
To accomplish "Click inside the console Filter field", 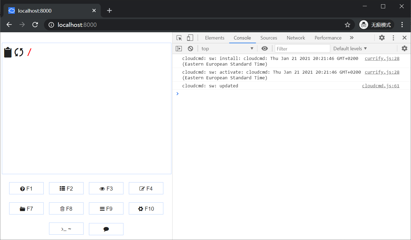I will click(x=302, y=48).
